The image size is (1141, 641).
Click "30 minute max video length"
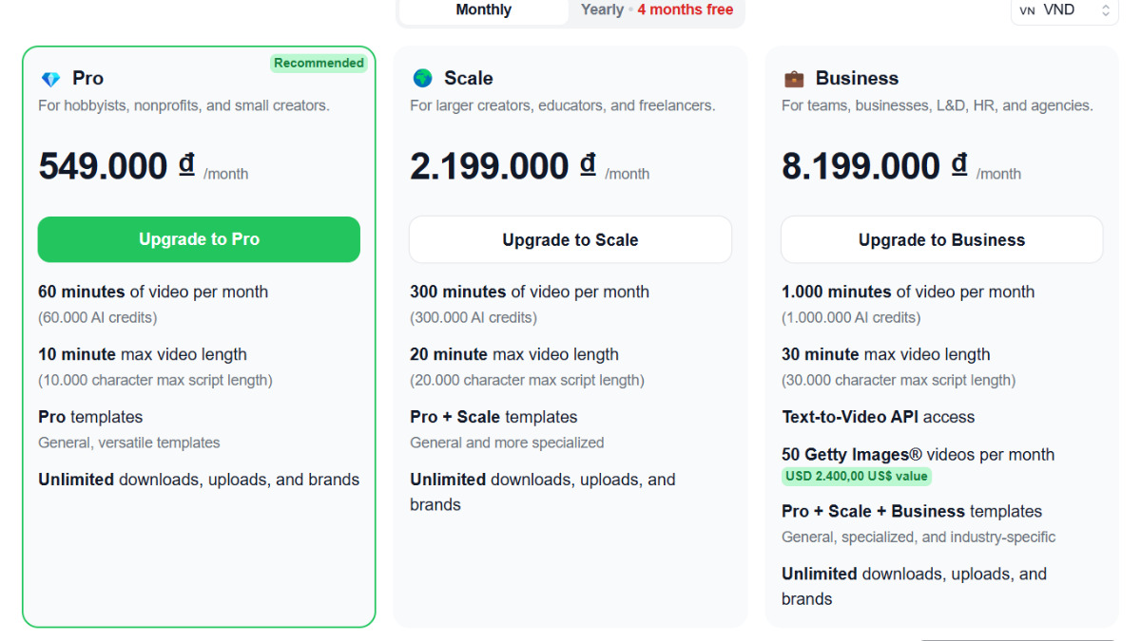coord(886,354)
